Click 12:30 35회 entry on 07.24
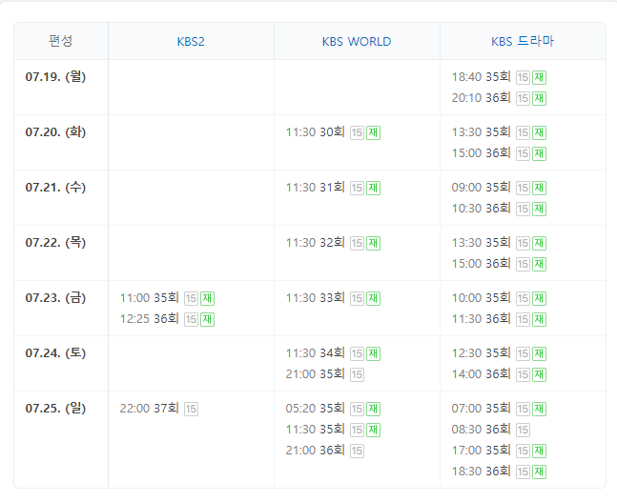 (x=481, y=353)
